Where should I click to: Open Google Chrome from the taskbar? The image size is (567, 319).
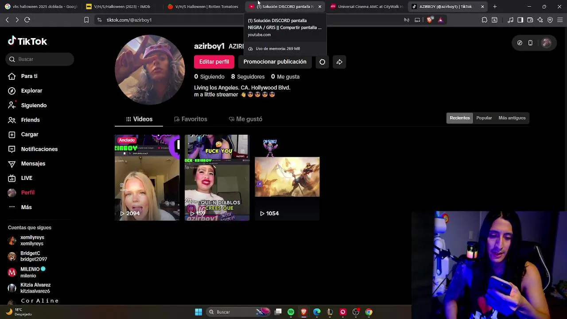point(369,312)
